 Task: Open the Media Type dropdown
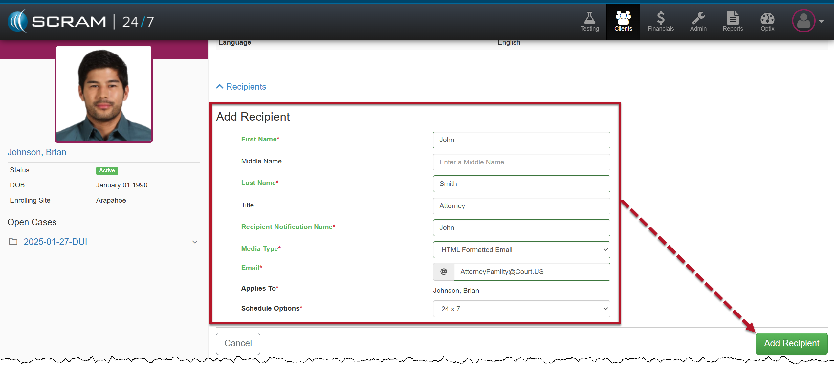point(521,250)
